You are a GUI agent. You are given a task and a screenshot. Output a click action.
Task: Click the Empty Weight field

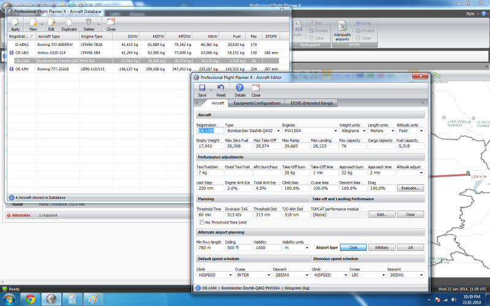[210, 146]
